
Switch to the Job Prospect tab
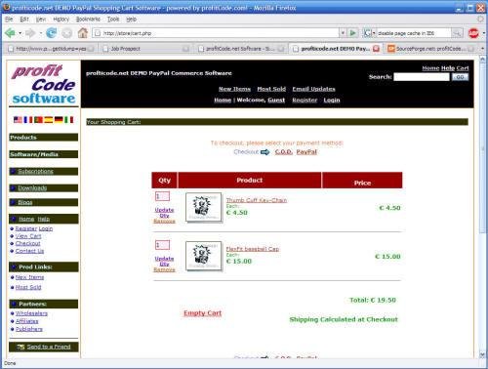(x=145, y=49)
